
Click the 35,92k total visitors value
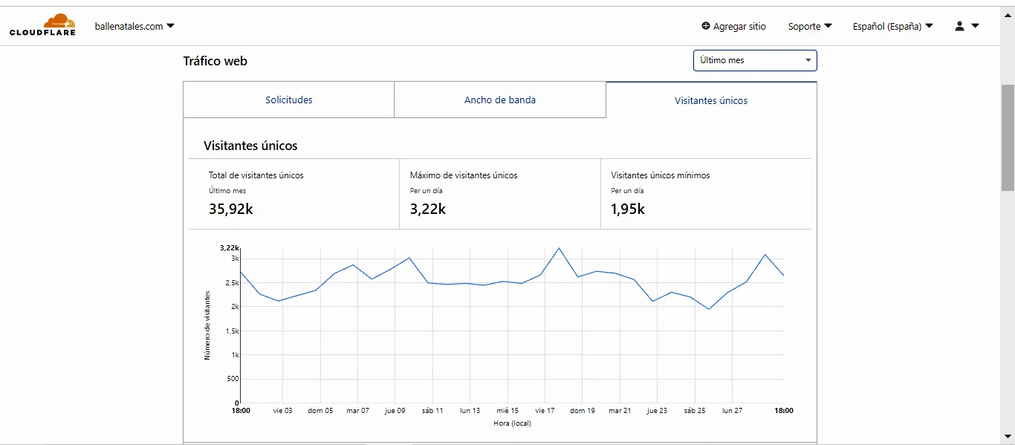point(231,209)
